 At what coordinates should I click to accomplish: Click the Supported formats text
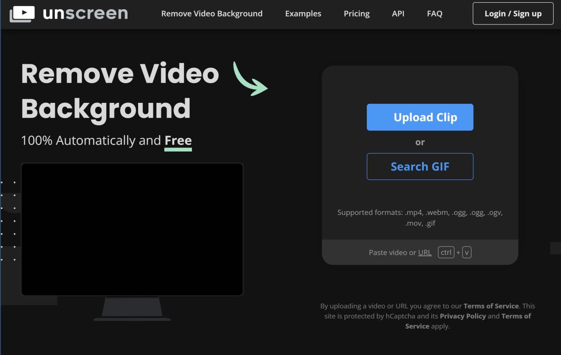pos(420,218)
